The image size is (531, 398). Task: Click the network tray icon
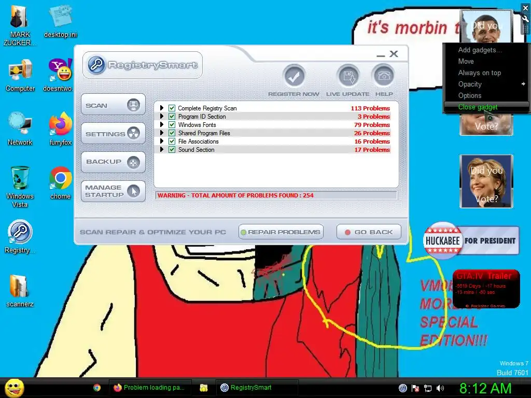(428, 388)
